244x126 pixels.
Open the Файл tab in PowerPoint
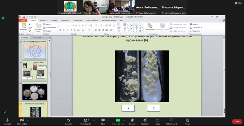click(23, 20)
